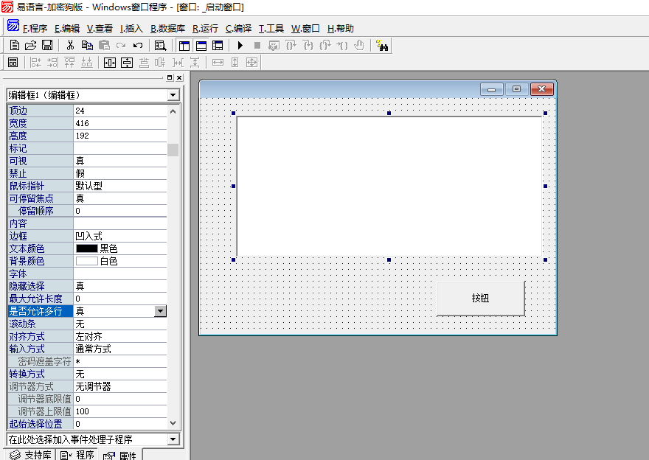Image resolution: width=649 pixels, height=460 pixels.
Task: Open the C.编译 menu
Action: click(x=238, y=29)
